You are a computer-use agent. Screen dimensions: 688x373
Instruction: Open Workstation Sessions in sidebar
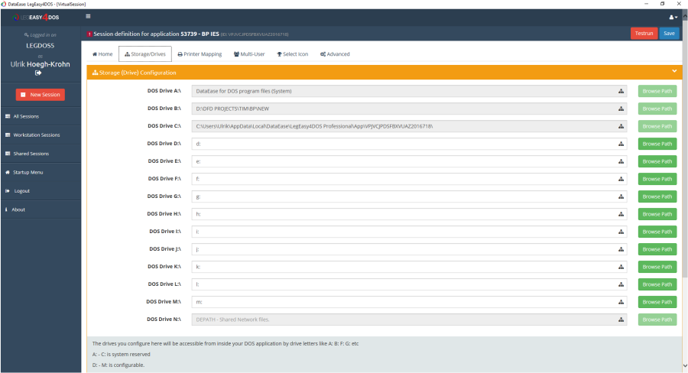(x=41, y=135)
